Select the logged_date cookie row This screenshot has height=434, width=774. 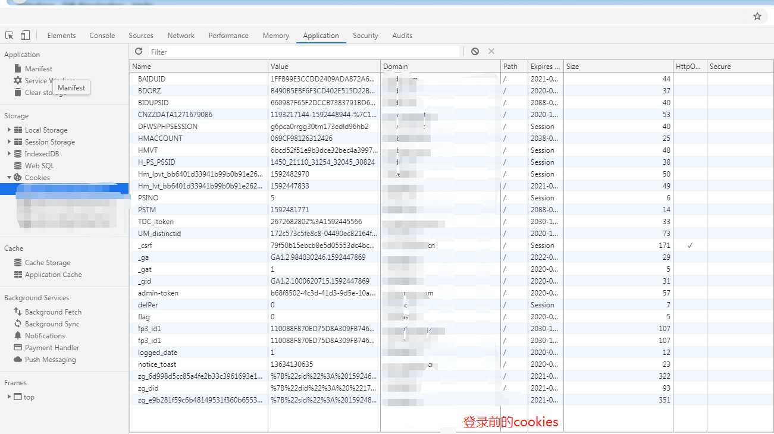coord(452,353)
